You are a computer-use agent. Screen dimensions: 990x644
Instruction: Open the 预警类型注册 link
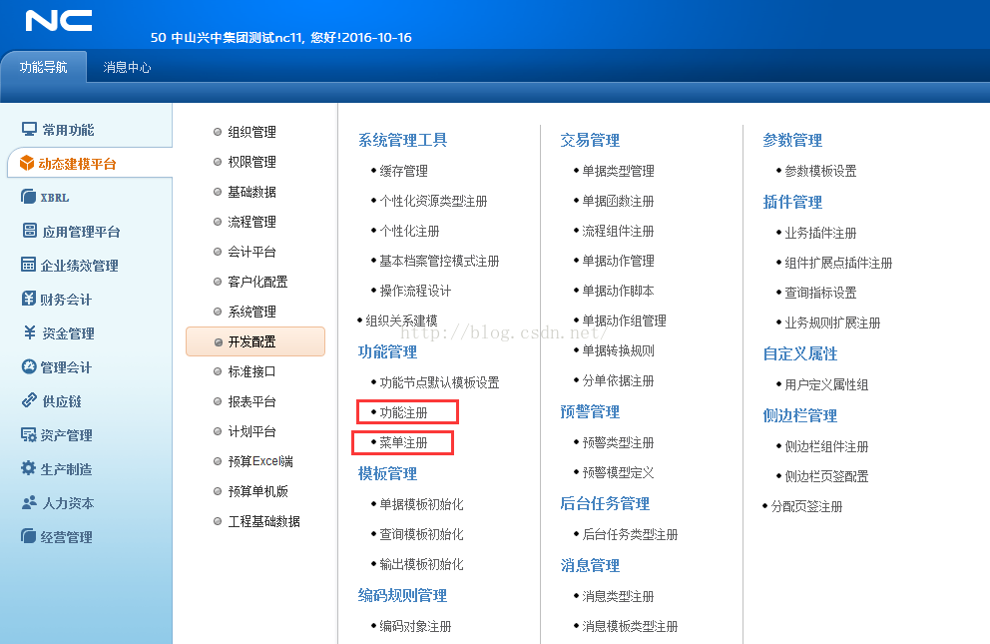point(618,442)
